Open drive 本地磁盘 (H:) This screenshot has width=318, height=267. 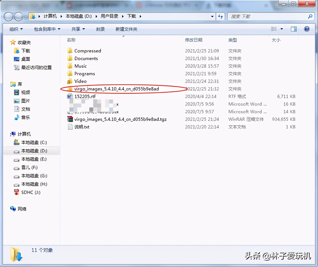pos(34,184)
